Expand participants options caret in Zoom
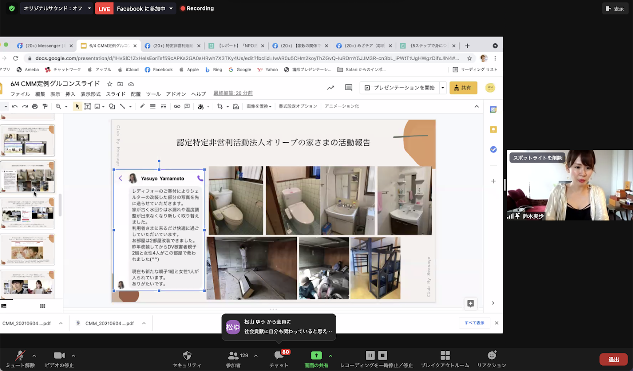The width and height of the screenshot is (633, 371). pos(256,356)
